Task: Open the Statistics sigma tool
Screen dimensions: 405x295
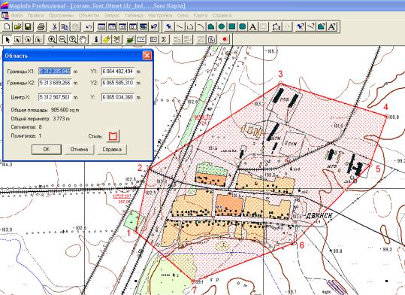Action: point(164,40)
